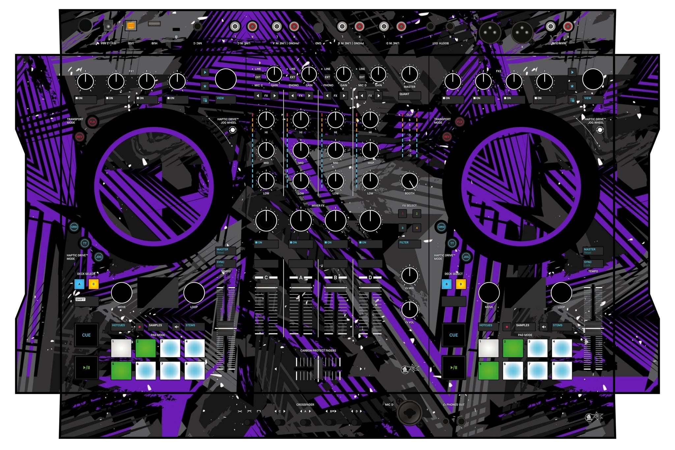Select deck B with the blue button
675x450 pixels.
pos(447,284)
